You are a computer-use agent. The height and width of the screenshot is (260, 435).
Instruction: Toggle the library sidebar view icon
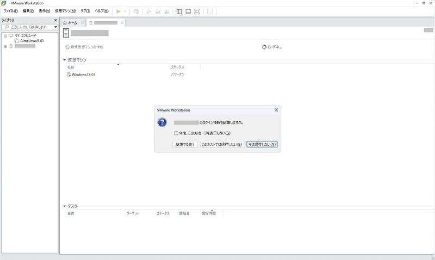[179, 11]
